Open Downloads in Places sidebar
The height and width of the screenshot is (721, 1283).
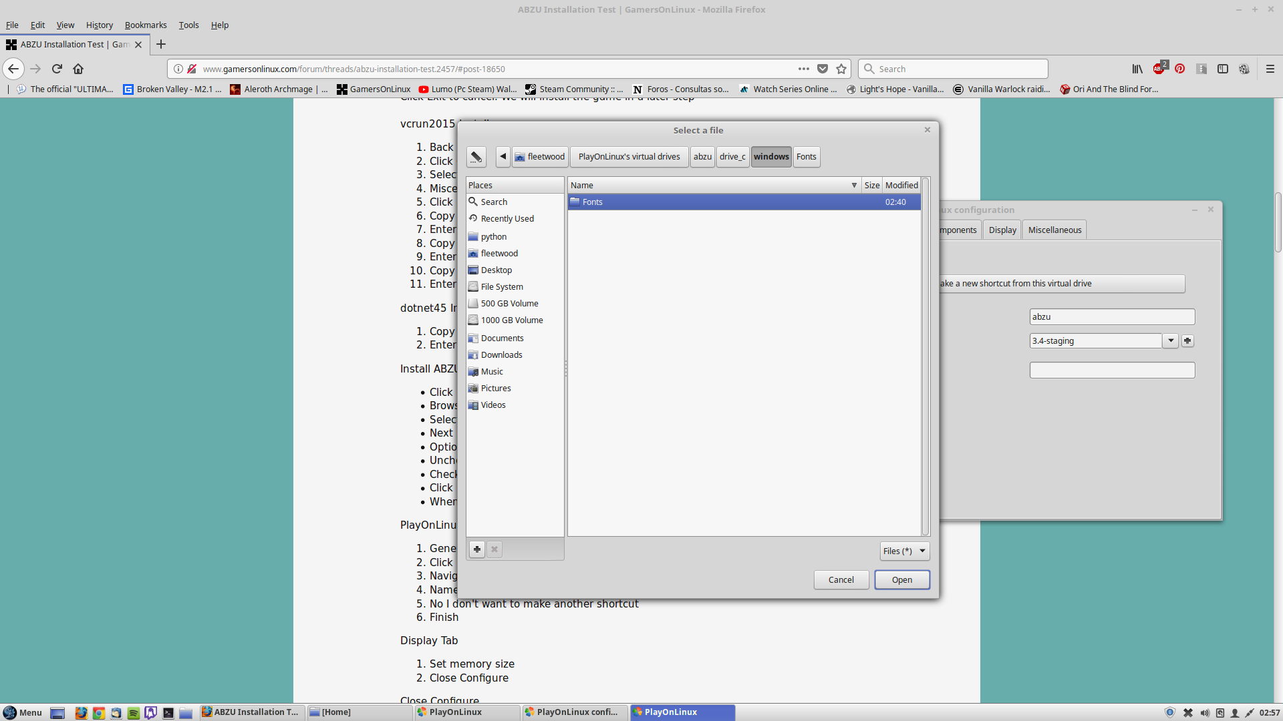(515, 354)
